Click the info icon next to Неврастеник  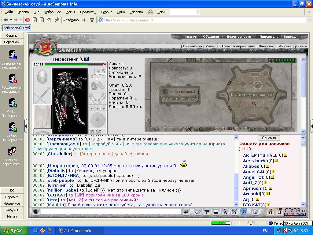click(x=87, y=59)
